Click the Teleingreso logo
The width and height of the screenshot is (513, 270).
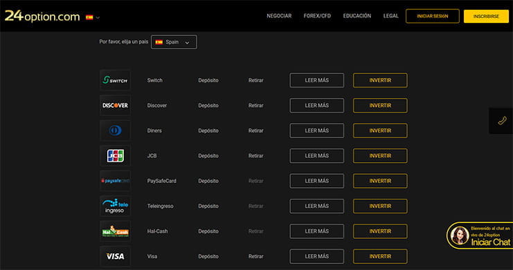[115, 206]
